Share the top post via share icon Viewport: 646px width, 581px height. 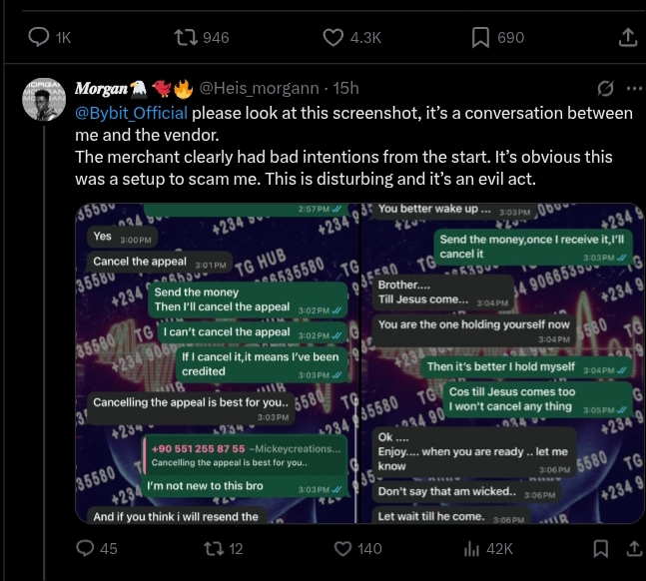click(627, 37)
